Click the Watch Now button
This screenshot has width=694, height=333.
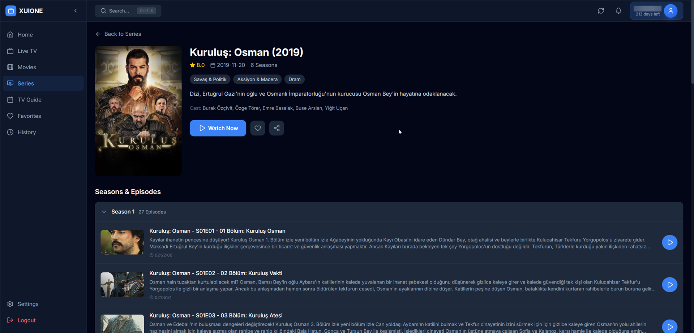[218, 128]
